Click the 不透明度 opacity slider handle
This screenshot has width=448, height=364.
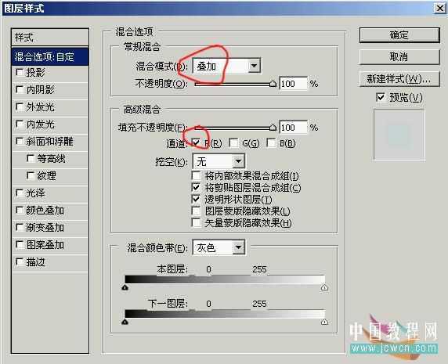273,83
